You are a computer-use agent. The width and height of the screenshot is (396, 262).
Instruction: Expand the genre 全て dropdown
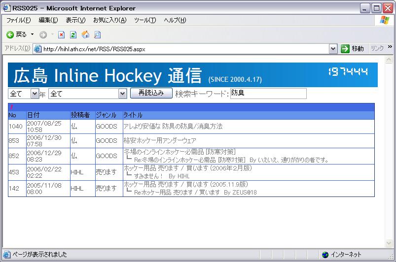[x=122, y=94]
